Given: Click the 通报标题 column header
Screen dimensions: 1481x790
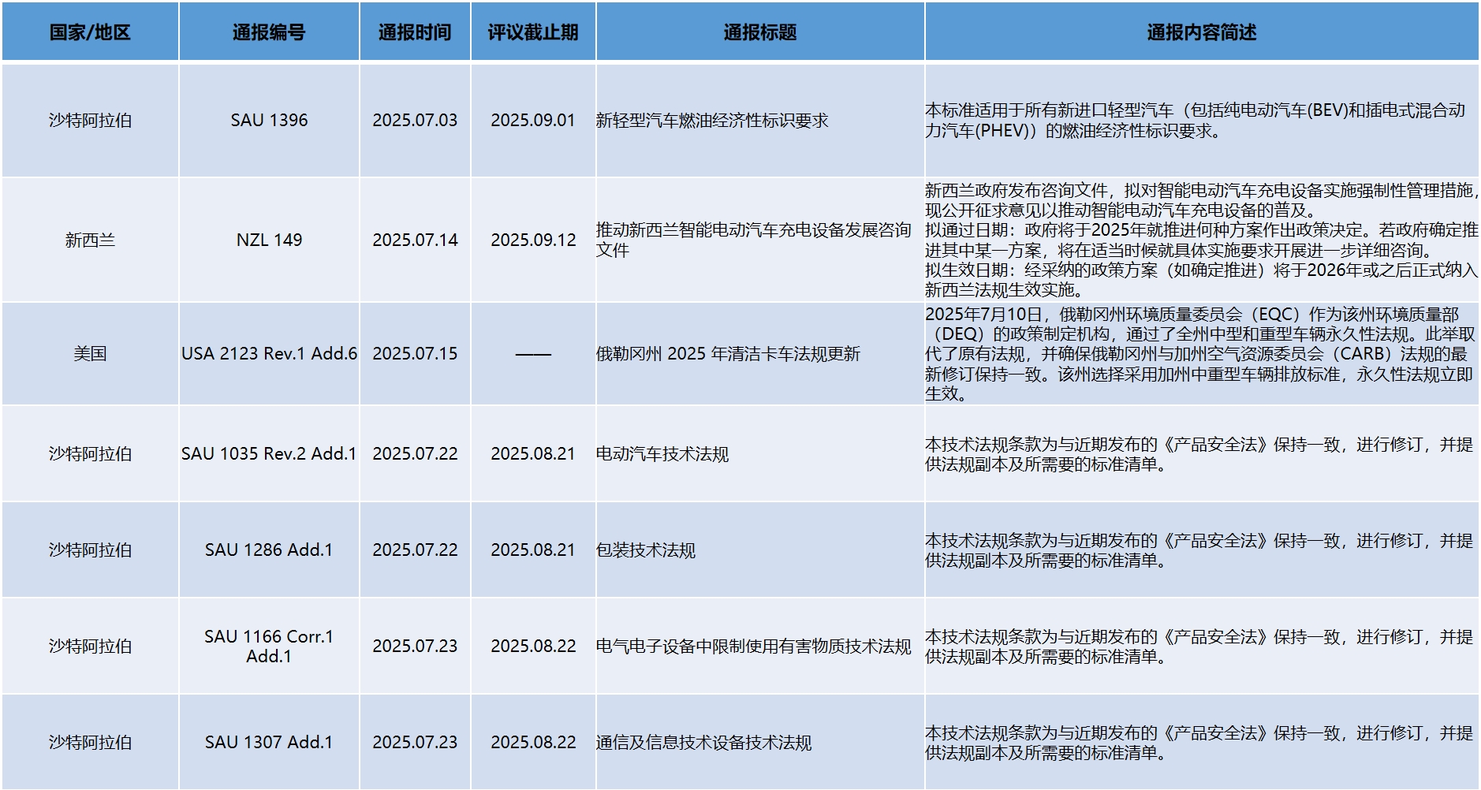Looking at the screenshot, I should click(x=760, y=32).
